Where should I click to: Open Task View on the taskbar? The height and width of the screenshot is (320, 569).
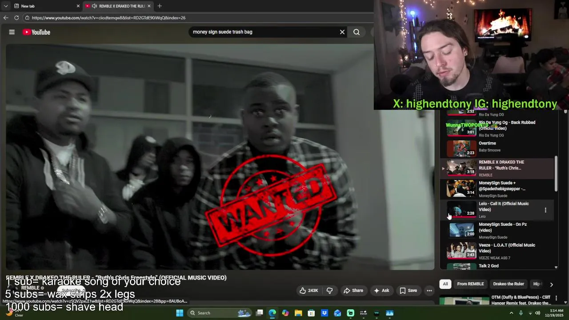coord(260,313)
